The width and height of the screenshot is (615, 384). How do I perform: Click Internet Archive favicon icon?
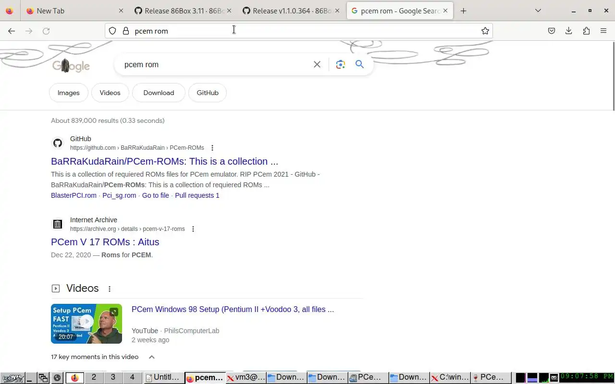[x=58, y=224]
